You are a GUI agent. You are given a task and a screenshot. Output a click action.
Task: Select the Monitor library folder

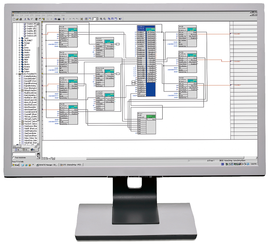point(25,64)
